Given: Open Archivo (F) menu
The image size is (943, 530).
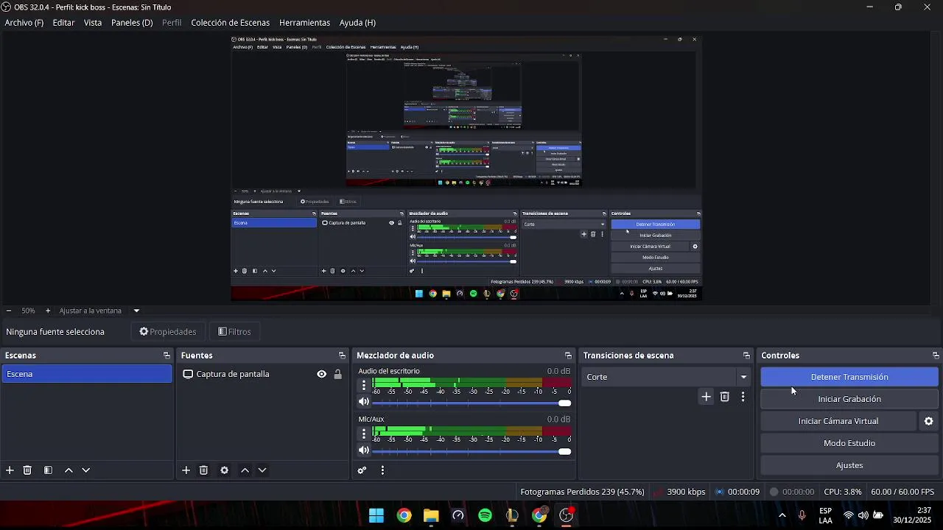Looking at the screenshot, I should point(24,23).
